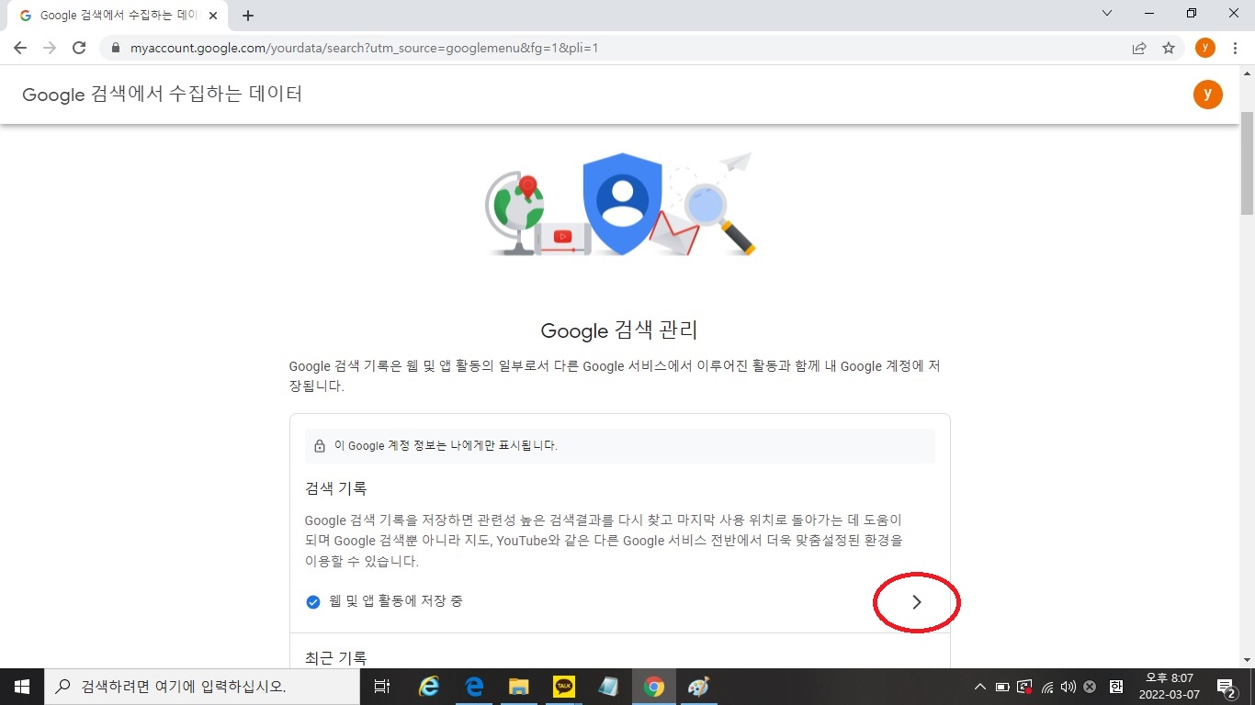Open KakaoTalk from the taskbar
This screenshot has width=1255, height=705.
[564, 687]
